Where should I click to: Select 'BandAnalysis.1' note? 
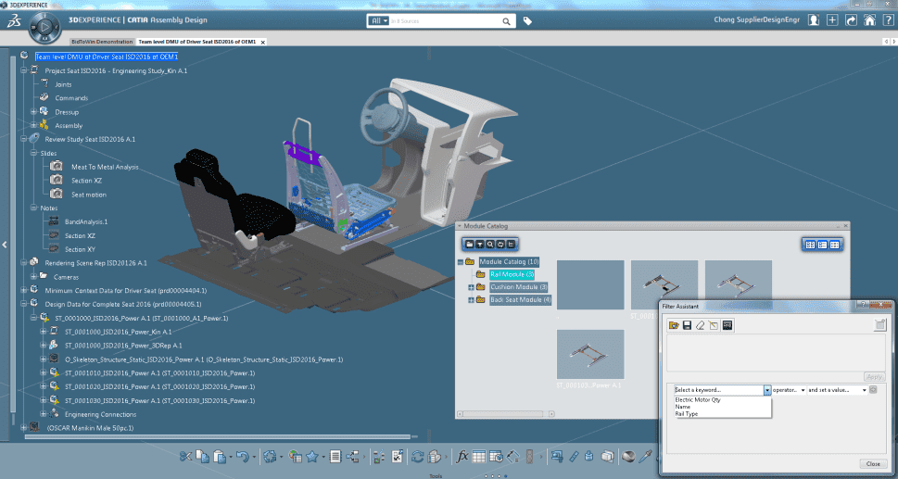(86, 221)
